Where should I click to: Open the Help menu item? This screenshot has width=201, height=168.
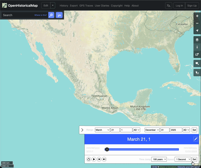(127, 6)
